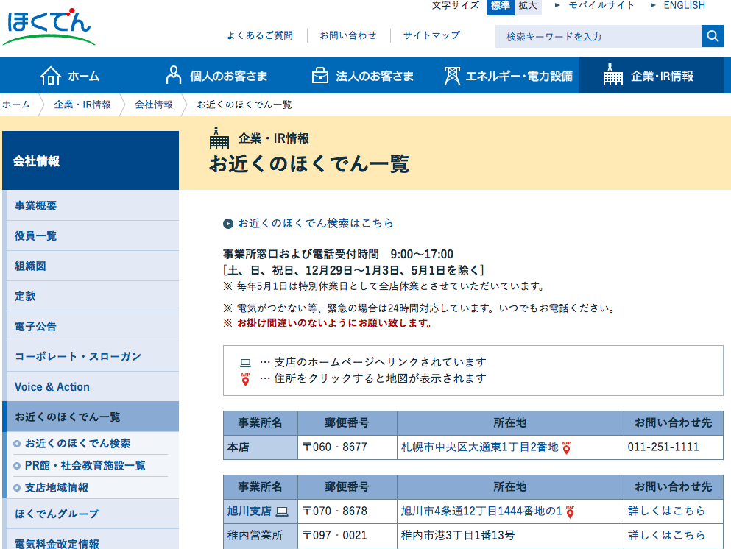Switch to the ENGLISH site

tap(684, 6)
